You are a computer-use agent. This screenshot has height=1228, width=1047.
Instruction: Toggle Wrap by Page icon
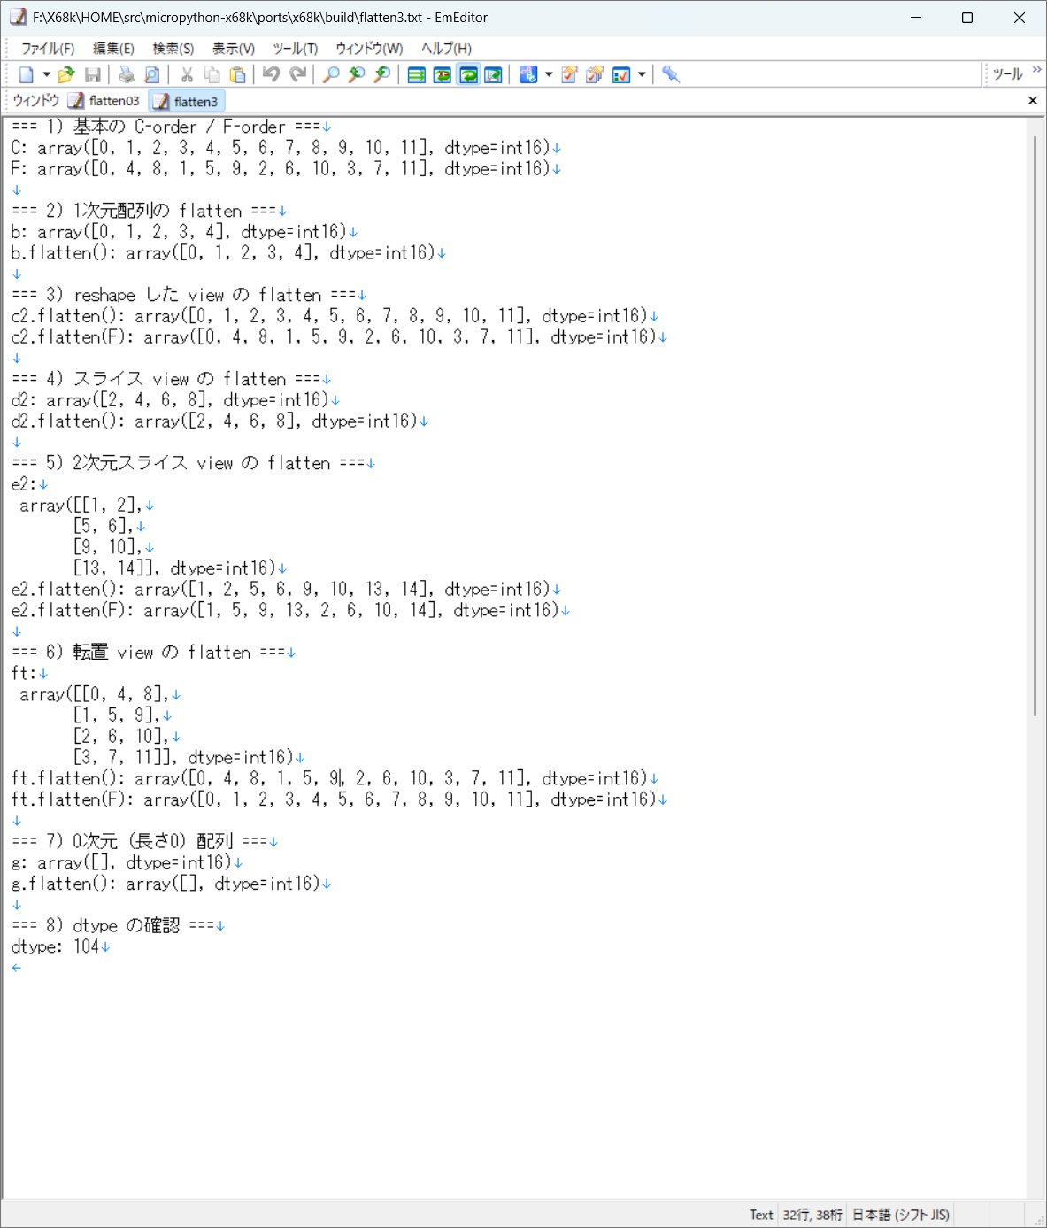point(494,75)
